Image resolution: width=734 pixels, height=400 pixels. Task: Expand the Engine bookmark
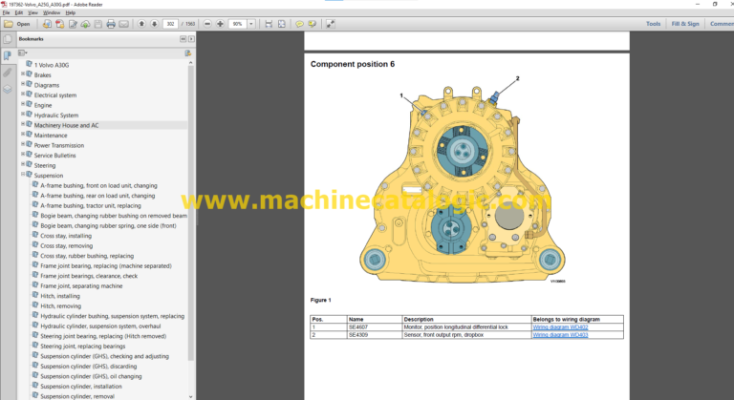point(23,104)
